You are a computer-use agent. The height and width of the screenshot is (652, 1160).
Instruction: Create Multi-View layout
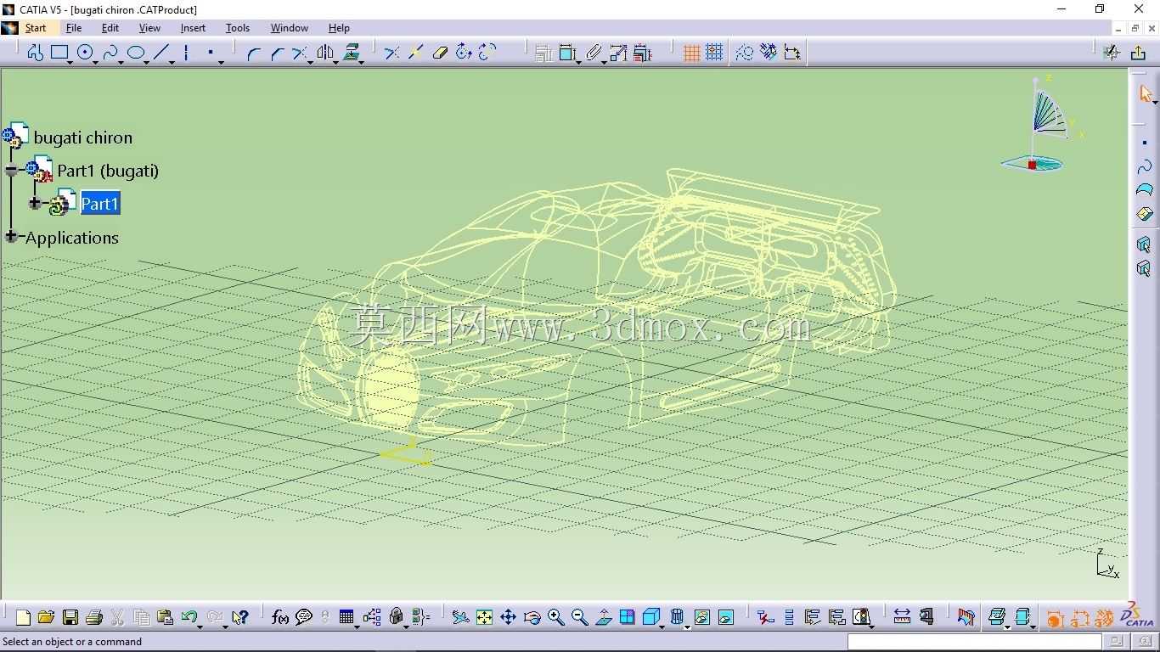pos(628,617)
